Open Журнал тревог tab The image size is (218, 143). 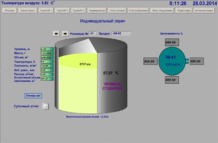tap(27, 11)
